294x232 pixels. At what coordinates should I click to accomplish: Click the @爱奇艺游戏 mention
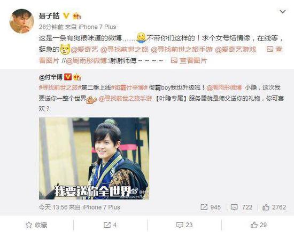[x=235, y=50]
